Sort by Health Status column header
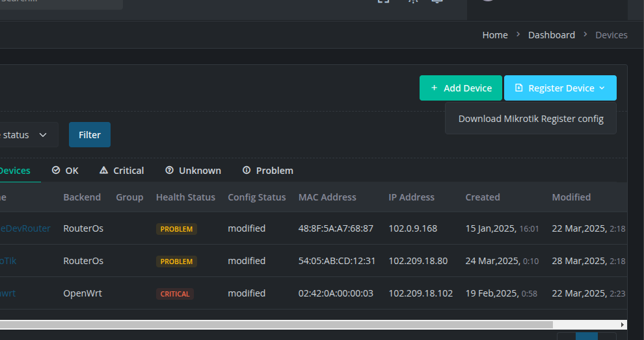This screenshot has height=340, width=644. coord(185,197)
